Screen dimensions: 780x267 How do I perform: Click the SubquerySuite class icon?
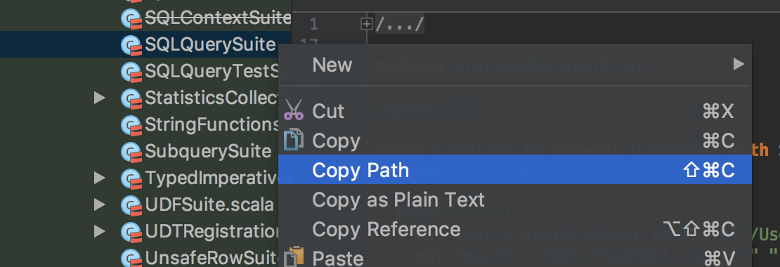point(131,151)
